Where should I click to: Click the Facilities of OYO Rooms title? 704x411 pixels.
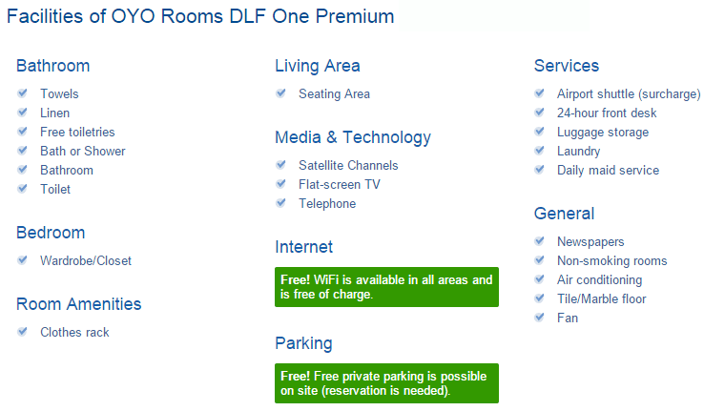click(200, 16)
